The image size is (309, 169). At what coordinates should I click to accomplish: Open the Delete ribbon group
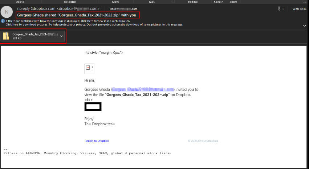tap(20, 2)
